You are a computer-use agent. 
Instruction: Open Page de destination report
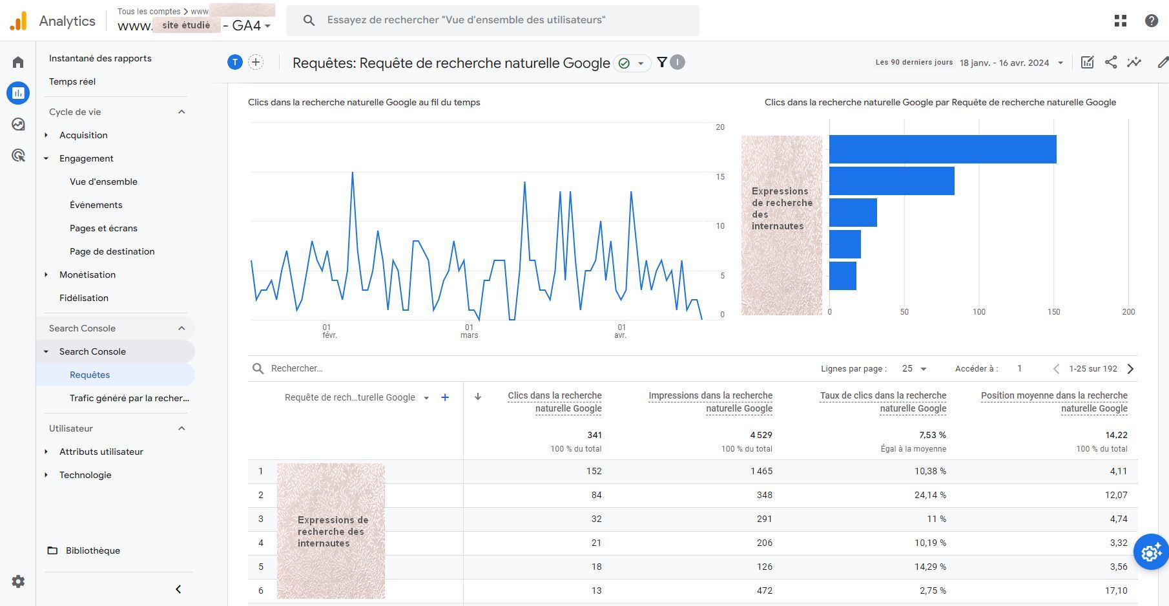click(112, 251)
